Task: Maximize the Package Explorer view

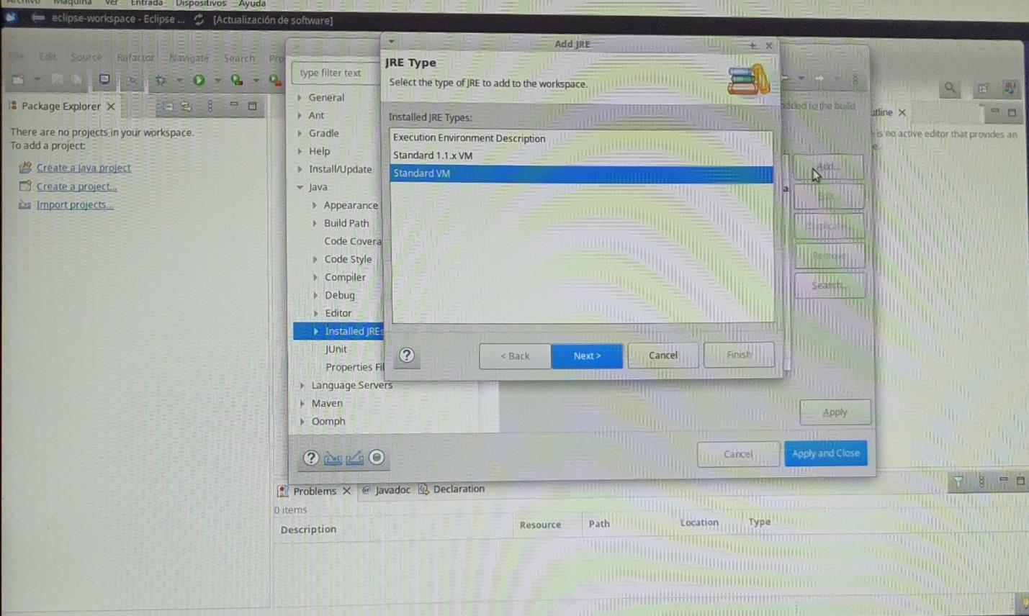Action: click(252, 106)
